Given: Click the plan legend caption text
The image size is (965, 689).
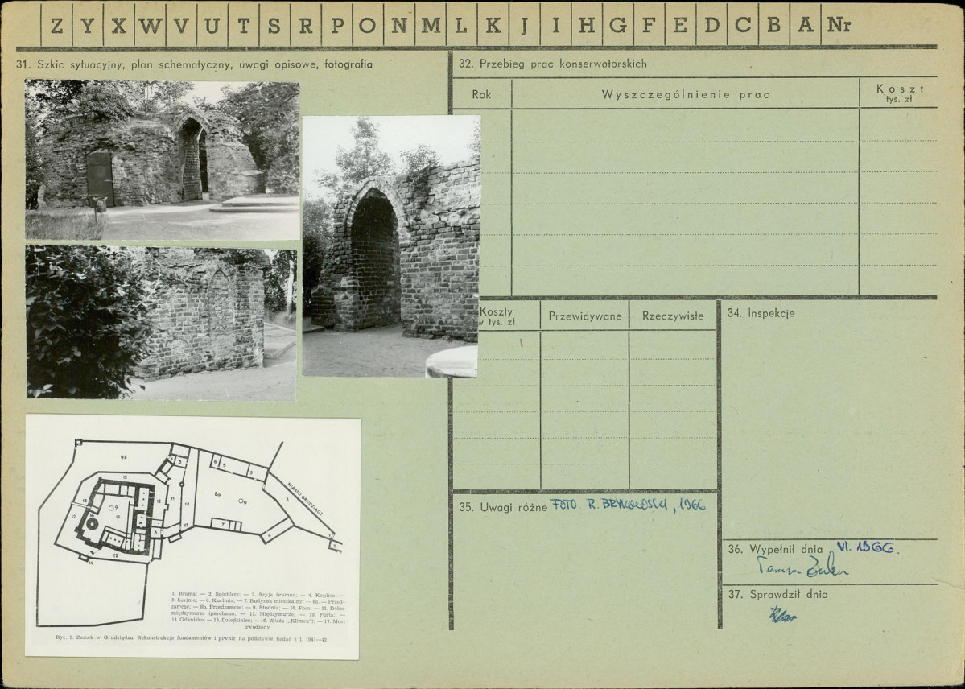Looking at the screenshot, I should (258, 609).
